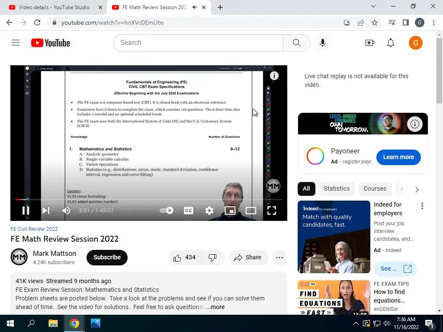The height and width of the screenshot is (332, 443).
Task: Skip to the next video
Action: [46, 211]
